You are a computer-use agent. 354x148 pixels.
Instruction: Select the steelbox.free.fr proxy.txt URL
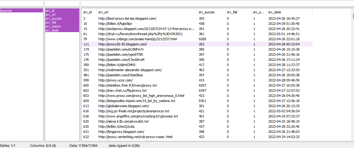(128, 85)
